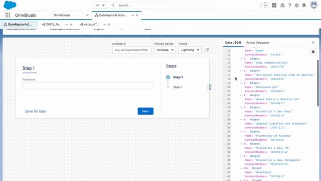321x181 pixels.
Task: Open the App Launcher grid icon
Action: point(8,15)
